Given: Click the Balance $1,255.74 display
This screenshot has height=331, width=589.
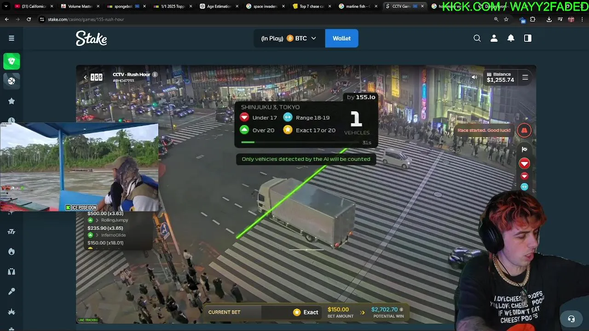Looking at the screenshot, I should pos(500,77).
